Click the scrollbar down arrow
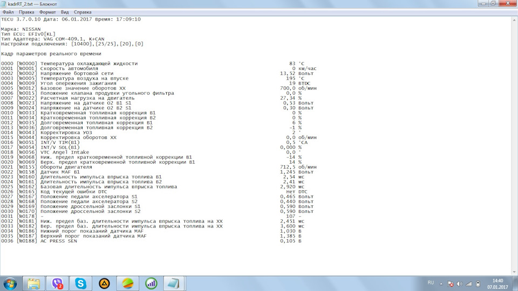 [515, 273]
